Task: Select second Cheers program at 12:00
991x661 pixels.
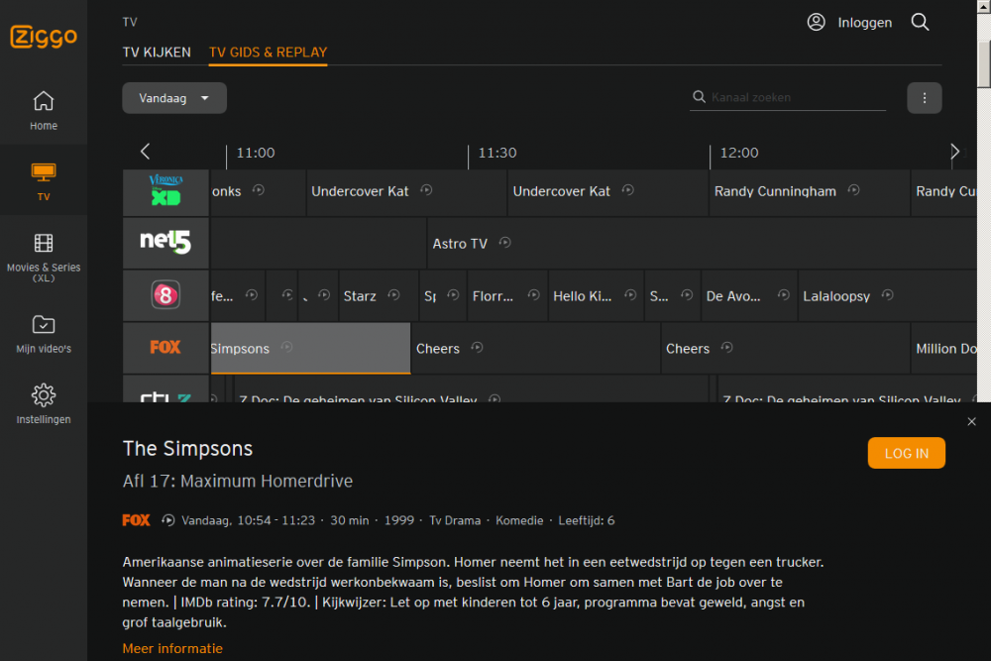Action: (786, 348)
